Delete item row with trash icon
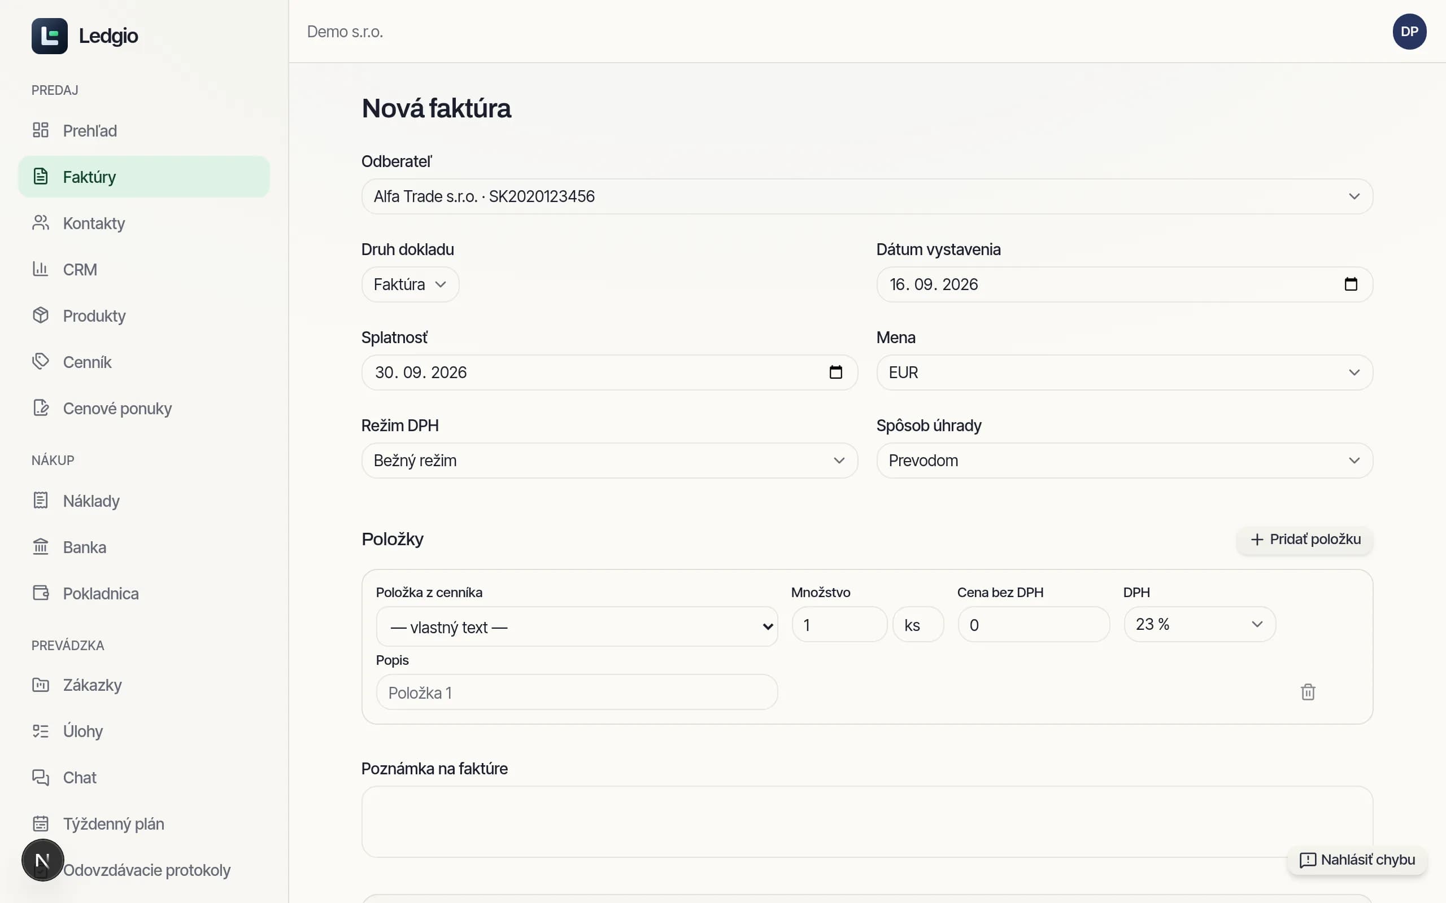Viewport: 1446px width, 903px height. pyautogui.click(x=1308, y=692)
